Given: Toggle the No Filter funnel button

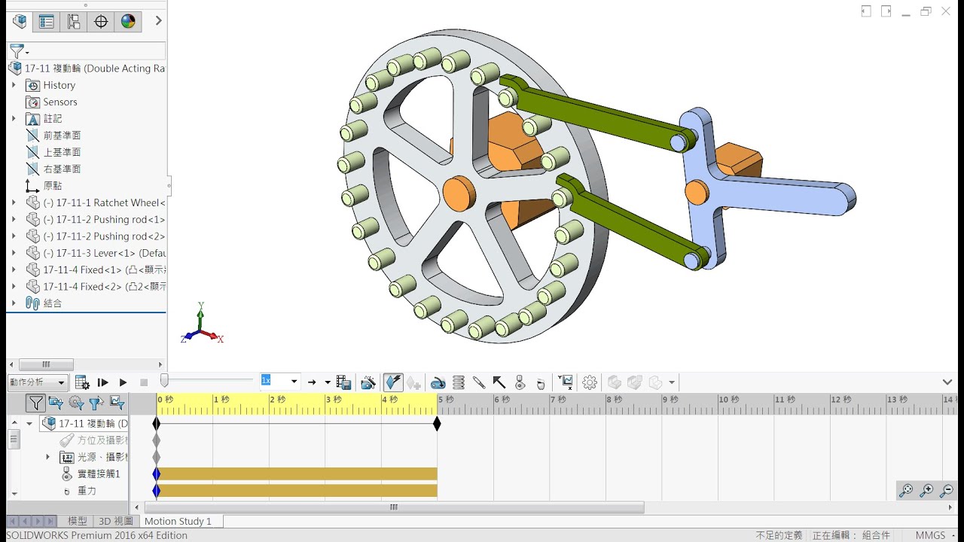Looking at the screenshot, I should 35,403.
